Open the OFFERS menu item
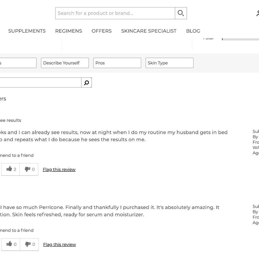Screen dimensions: 259x259 tap(102, 31)
